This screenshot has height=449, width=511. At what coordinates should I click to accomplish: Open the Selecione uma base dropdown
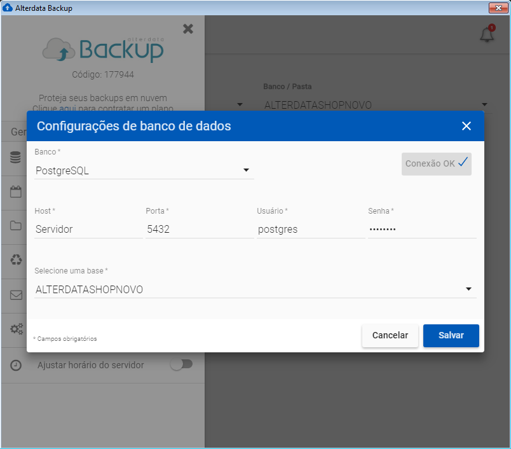pos(468,289)
